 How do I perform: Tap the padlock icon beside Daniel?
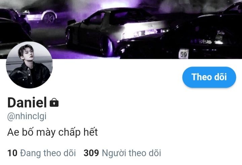click(x=54, y=102)
